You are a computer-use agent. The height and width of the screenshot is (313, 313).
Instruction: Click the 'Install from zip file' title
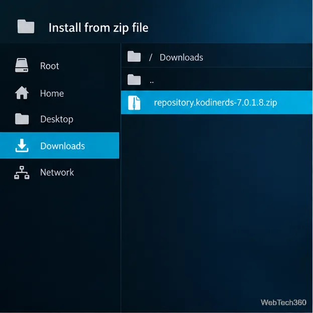pyautogui.click(x=98, y=28)
